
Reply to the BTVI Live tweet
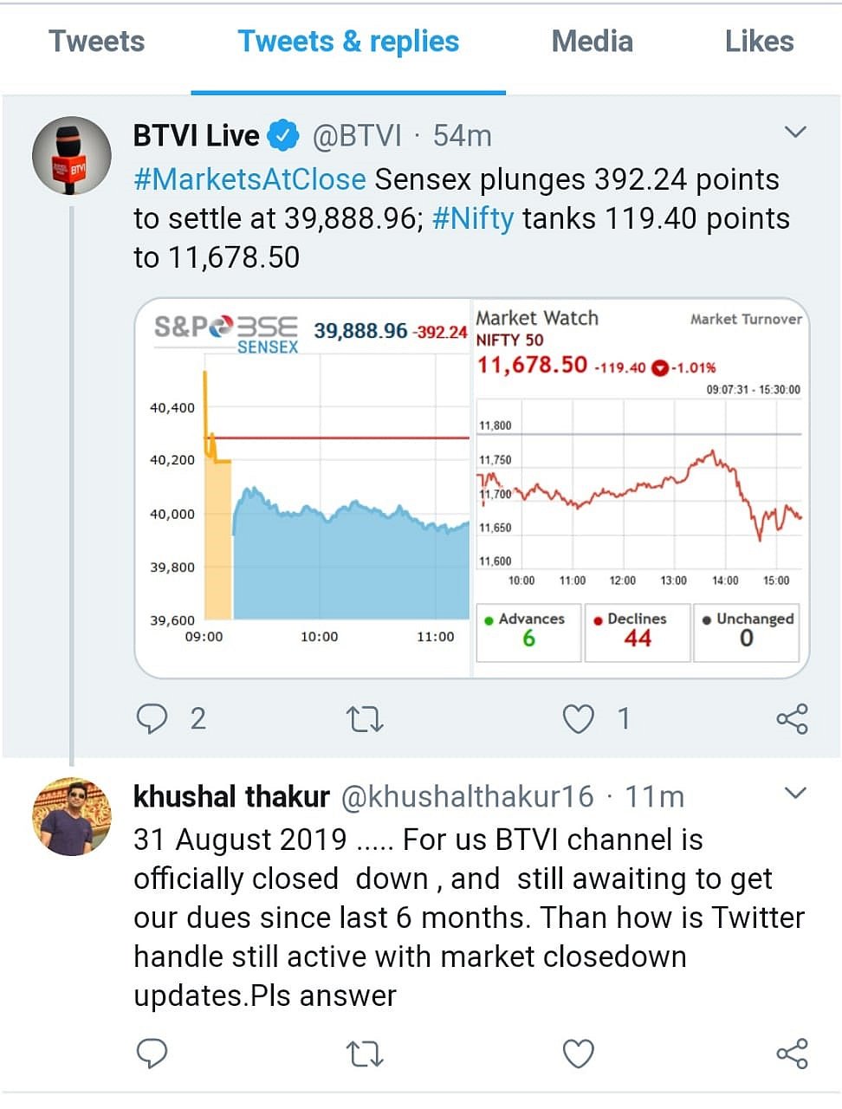click(x=153, y=718)
